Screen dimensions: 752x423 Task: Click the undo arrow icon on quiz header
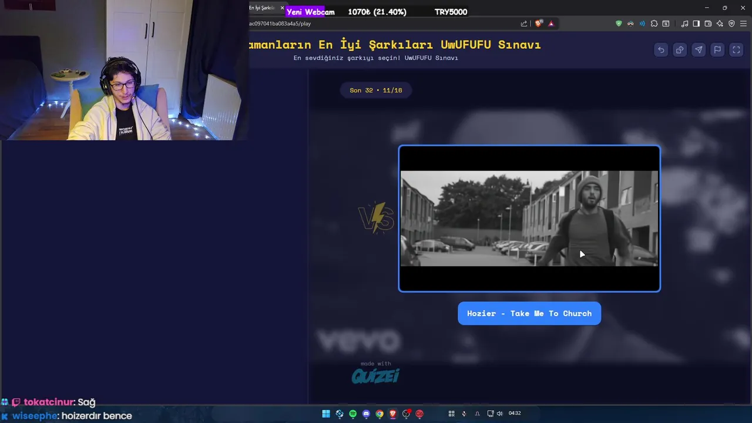coord(661,50)
